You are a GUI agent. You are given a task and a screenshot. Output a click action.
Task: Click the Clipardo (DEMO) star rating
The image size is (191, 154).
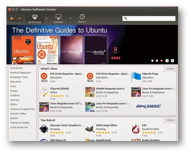point(57,96)
